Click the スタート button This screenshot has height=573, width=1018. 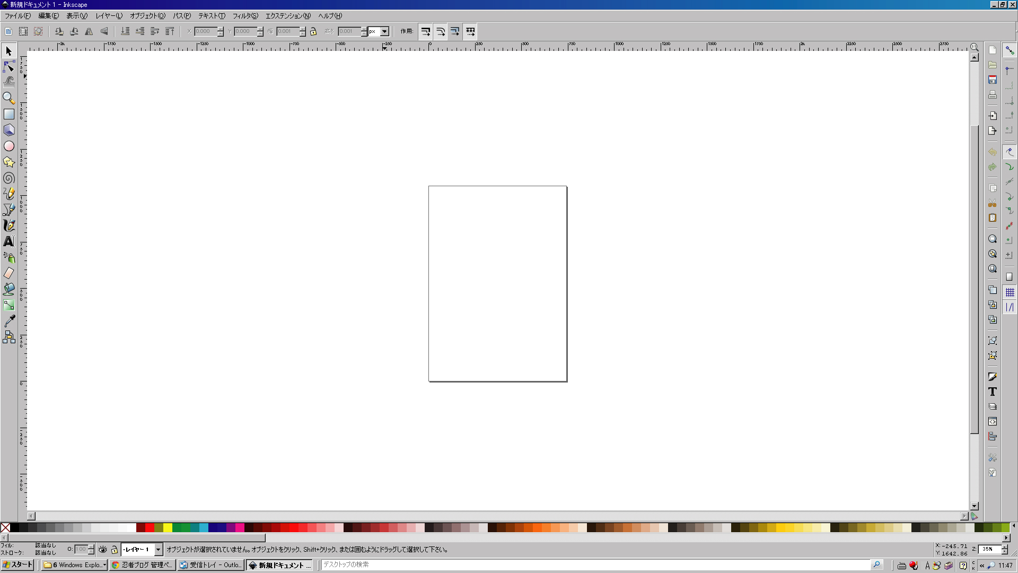coord(18,565)
